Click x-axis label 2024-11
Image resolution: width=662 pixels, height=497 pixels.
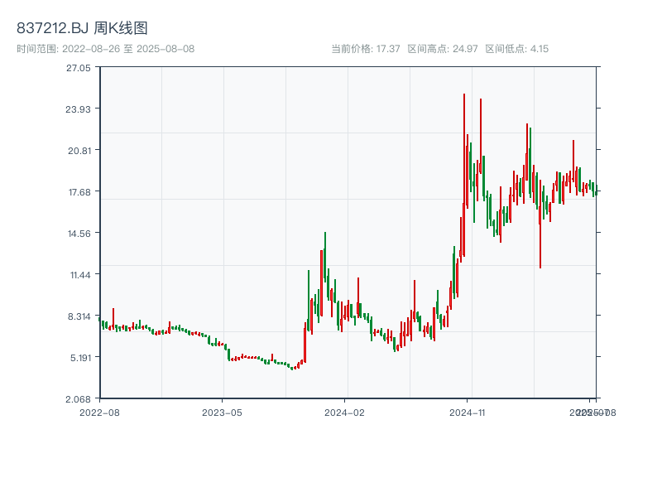point(467,413)
